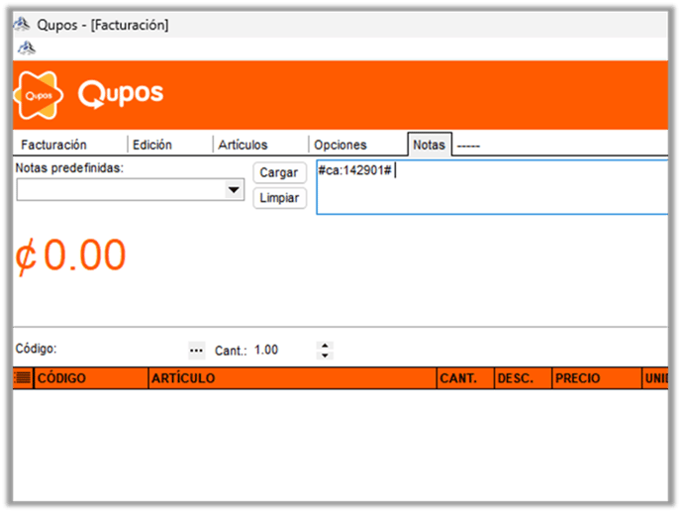Click the CÓDIGO column header
The image size is (681, 513).
click(91, 378)
